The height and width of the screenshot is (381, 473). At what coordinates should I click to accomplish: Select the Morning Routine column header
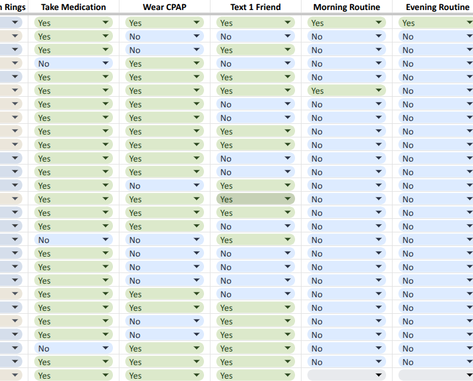pyautogui.click(x=346, y=7)
